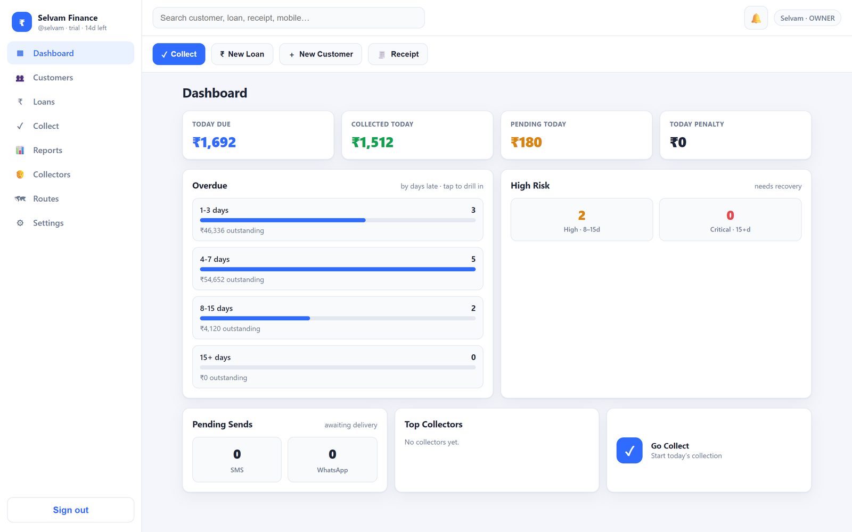852x532 pixels.
Task: Open the Critical · 15+d risk card
Action: 730,220
